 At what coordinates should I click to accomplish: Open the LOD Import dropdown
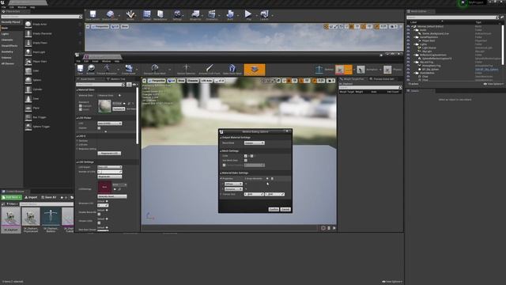[x=110, y=167]
